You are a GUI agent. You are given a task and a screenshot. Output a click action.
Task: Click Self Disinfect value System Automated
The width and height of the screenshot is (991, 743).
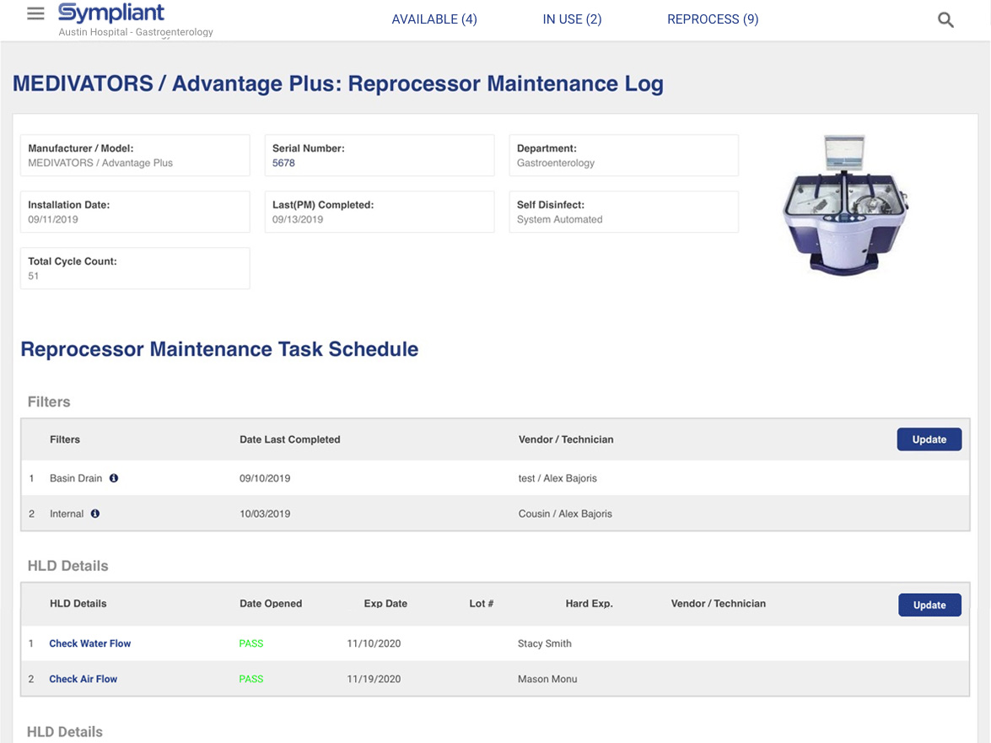[559, 219]
